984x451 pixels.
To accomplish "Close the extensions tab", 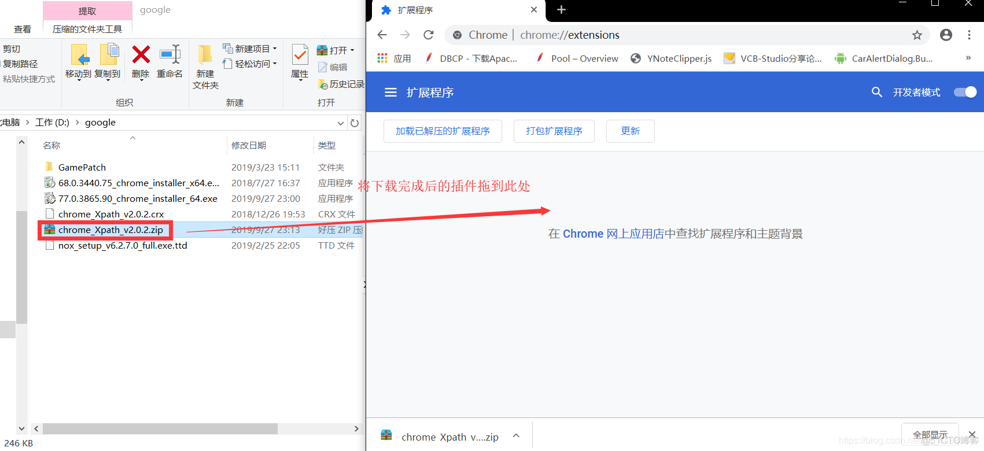I will click(x=533, y=10).
